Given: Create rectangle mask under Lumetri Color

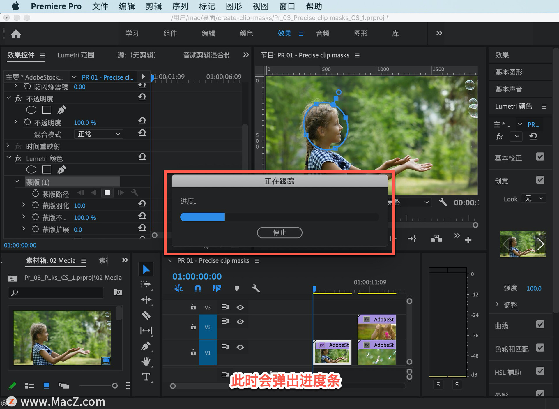Looking at the screenshot, I should (x=47, y=170).
